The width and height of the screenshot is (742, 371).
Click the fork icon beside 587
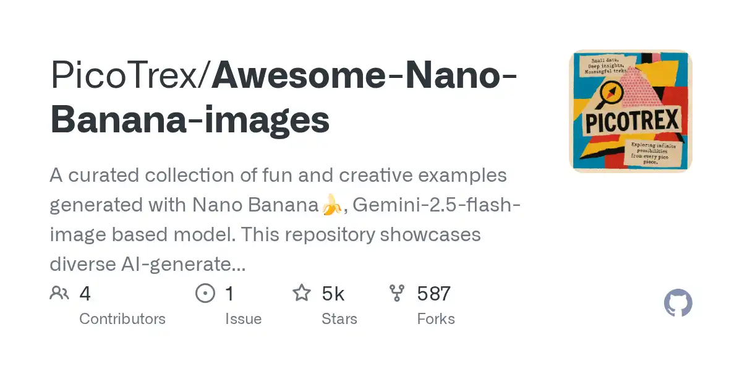[x=397, y=293]
